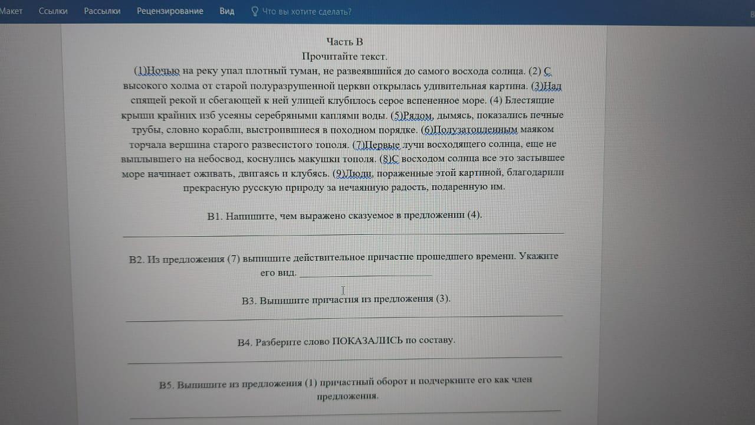Click the word "предложения." ending question В5
Screen dimensions: 755x425
coord(347,396)
